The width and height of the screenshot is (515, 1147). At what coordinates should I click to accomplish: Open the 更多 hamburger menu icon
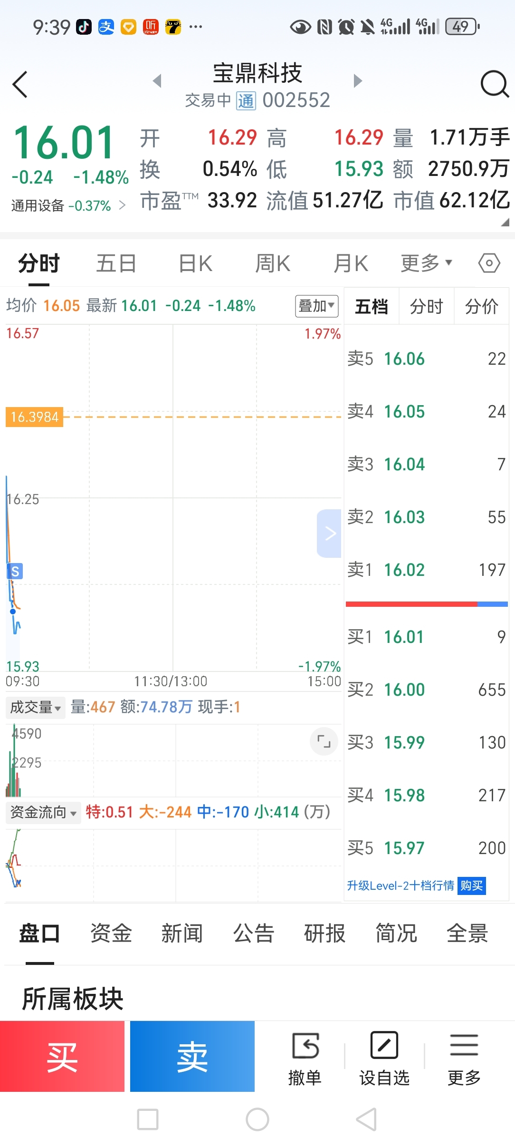coord(464,1045)
